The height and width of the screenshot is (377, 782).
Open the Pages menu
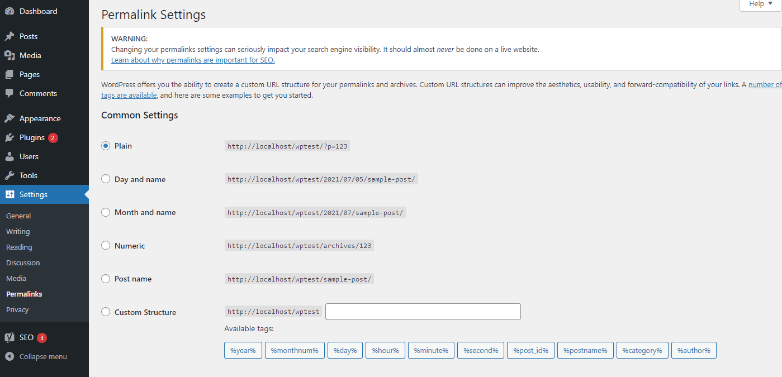pos(44,74)
